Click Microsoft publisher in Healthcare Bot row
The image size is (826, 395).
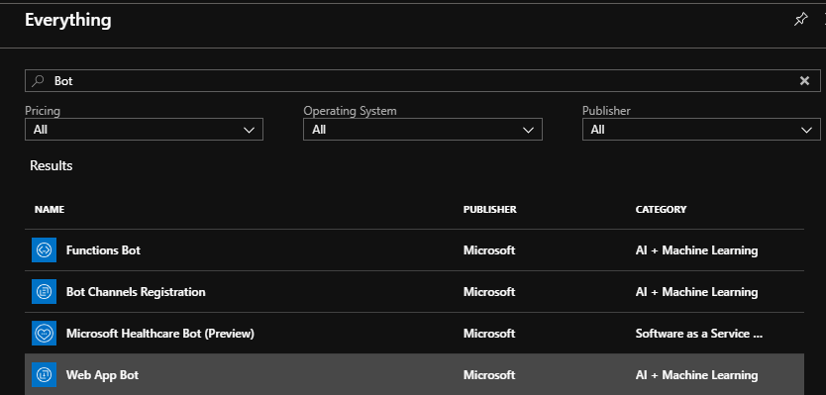tap(489, 334)
